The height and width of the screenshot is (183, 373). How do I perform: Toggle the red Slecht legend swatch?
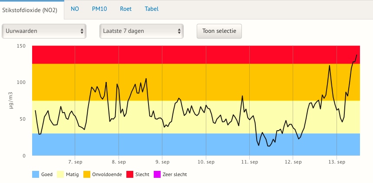tap(130, 174)
